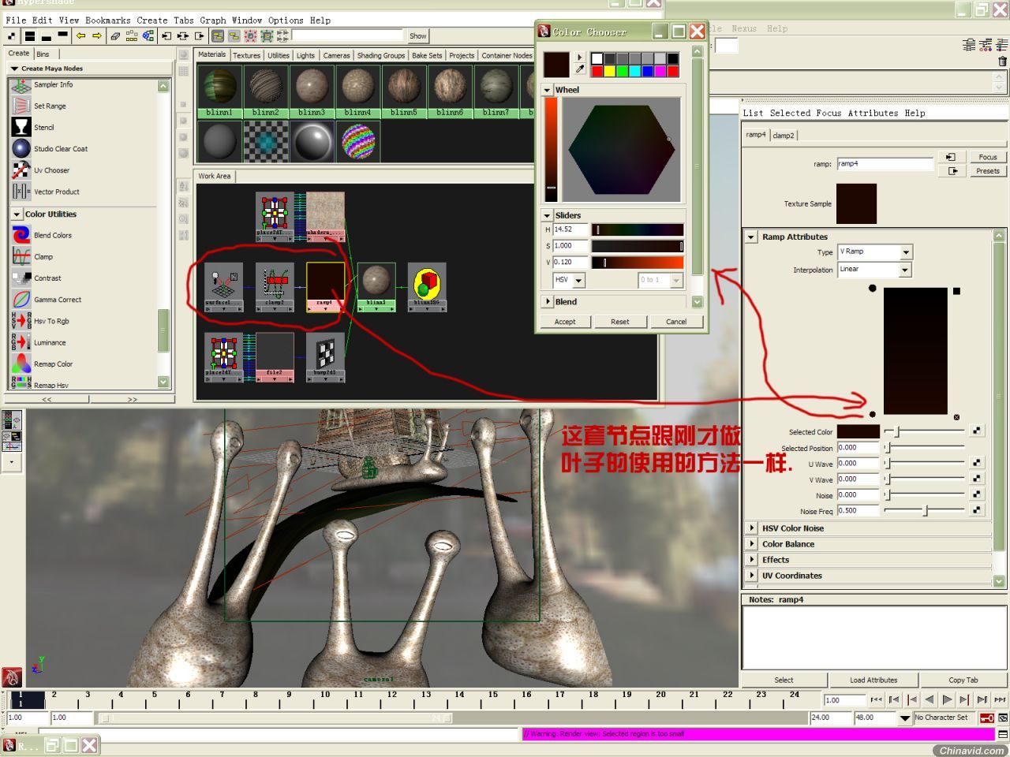Toggle the top-tabs-only layout button

tap(62, 35)
